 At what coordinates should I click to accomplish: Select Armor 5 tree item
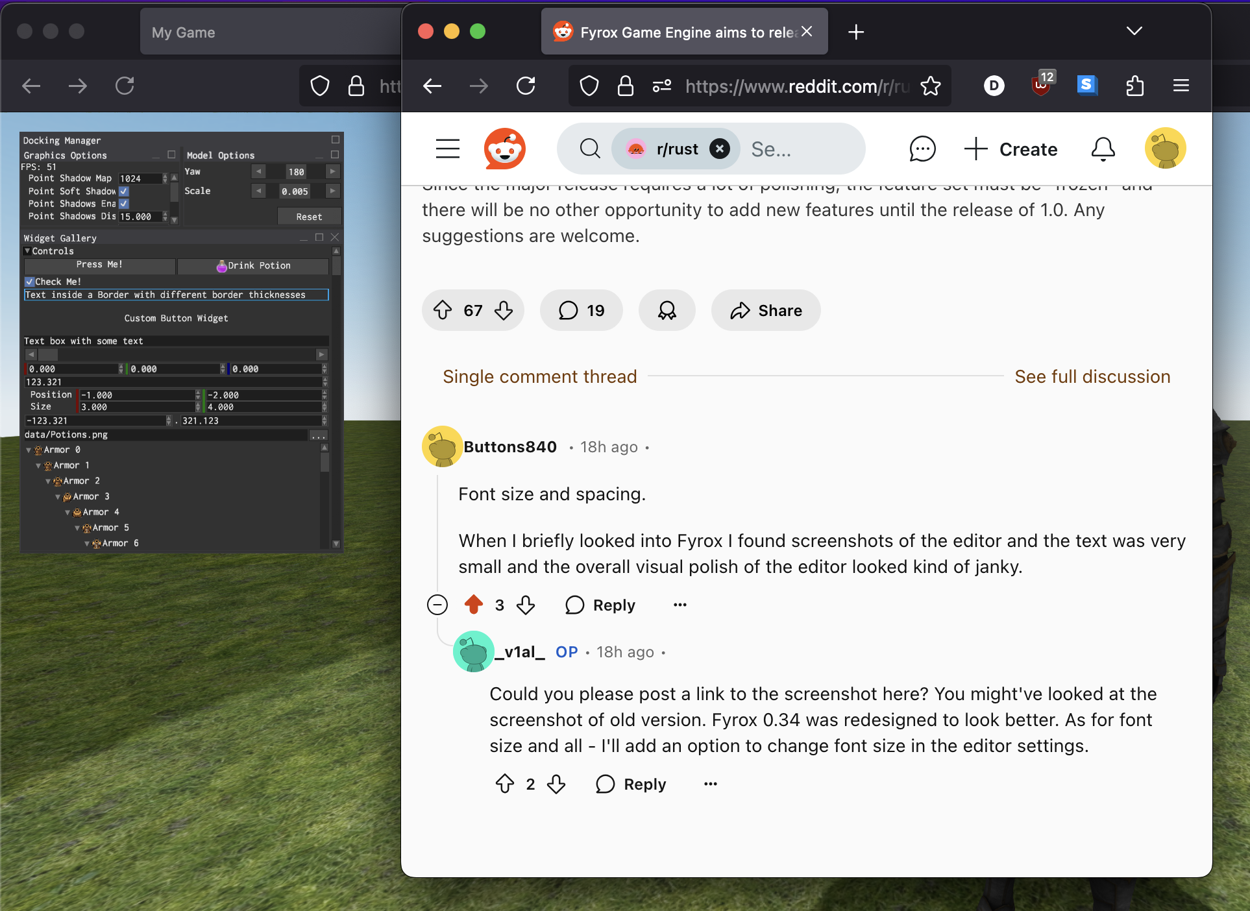(110, 528)
